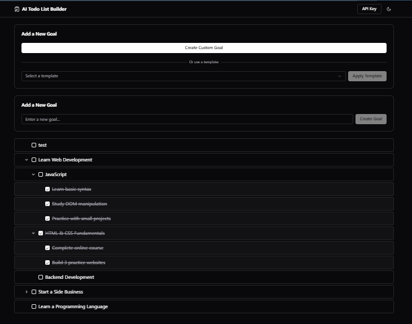Collapse the JavaScript subgoal chevron
The width and height of the screenshot is (412, 324).
click(33, 175)
